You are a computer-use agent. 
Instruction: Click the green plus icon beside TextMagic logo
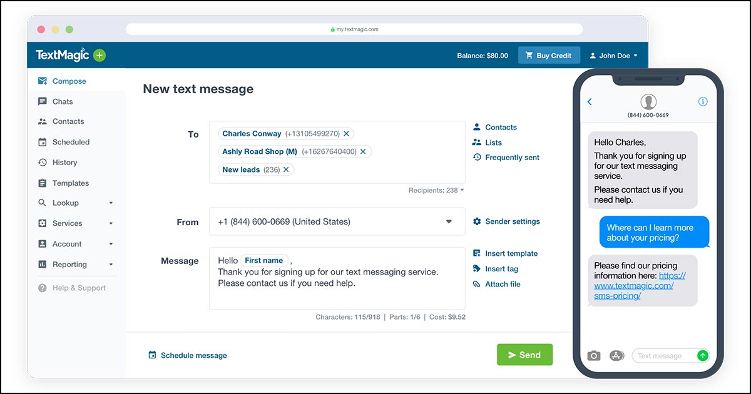(x=100, y=55)
